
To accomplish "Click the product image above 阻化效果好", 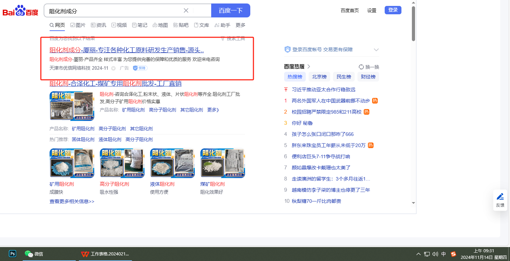I will (223, 163).
